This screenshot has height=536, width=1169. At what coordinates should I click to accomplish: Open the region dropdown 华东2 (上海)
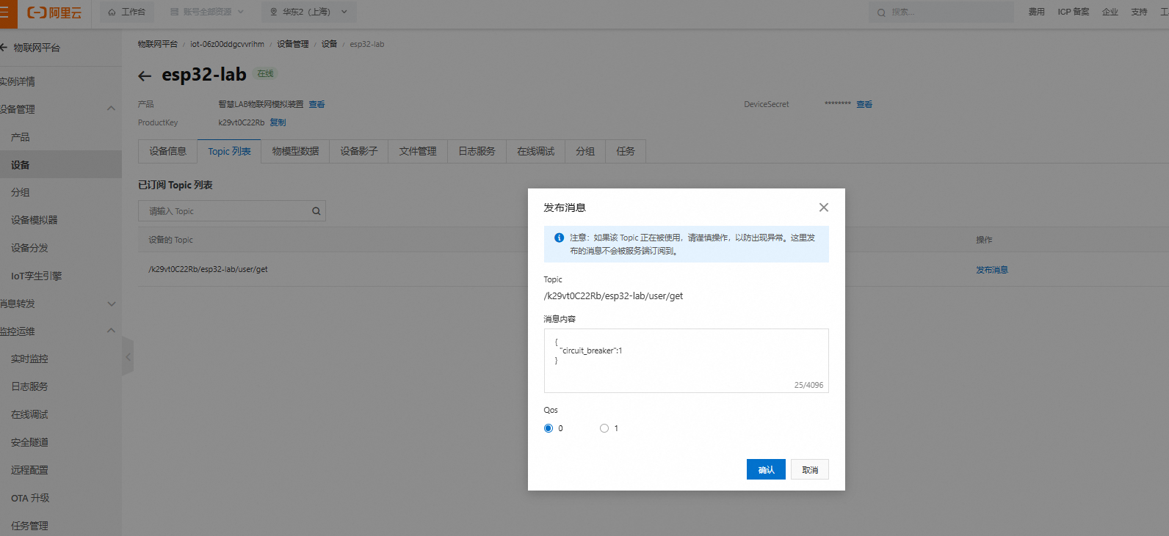[308, 12]
